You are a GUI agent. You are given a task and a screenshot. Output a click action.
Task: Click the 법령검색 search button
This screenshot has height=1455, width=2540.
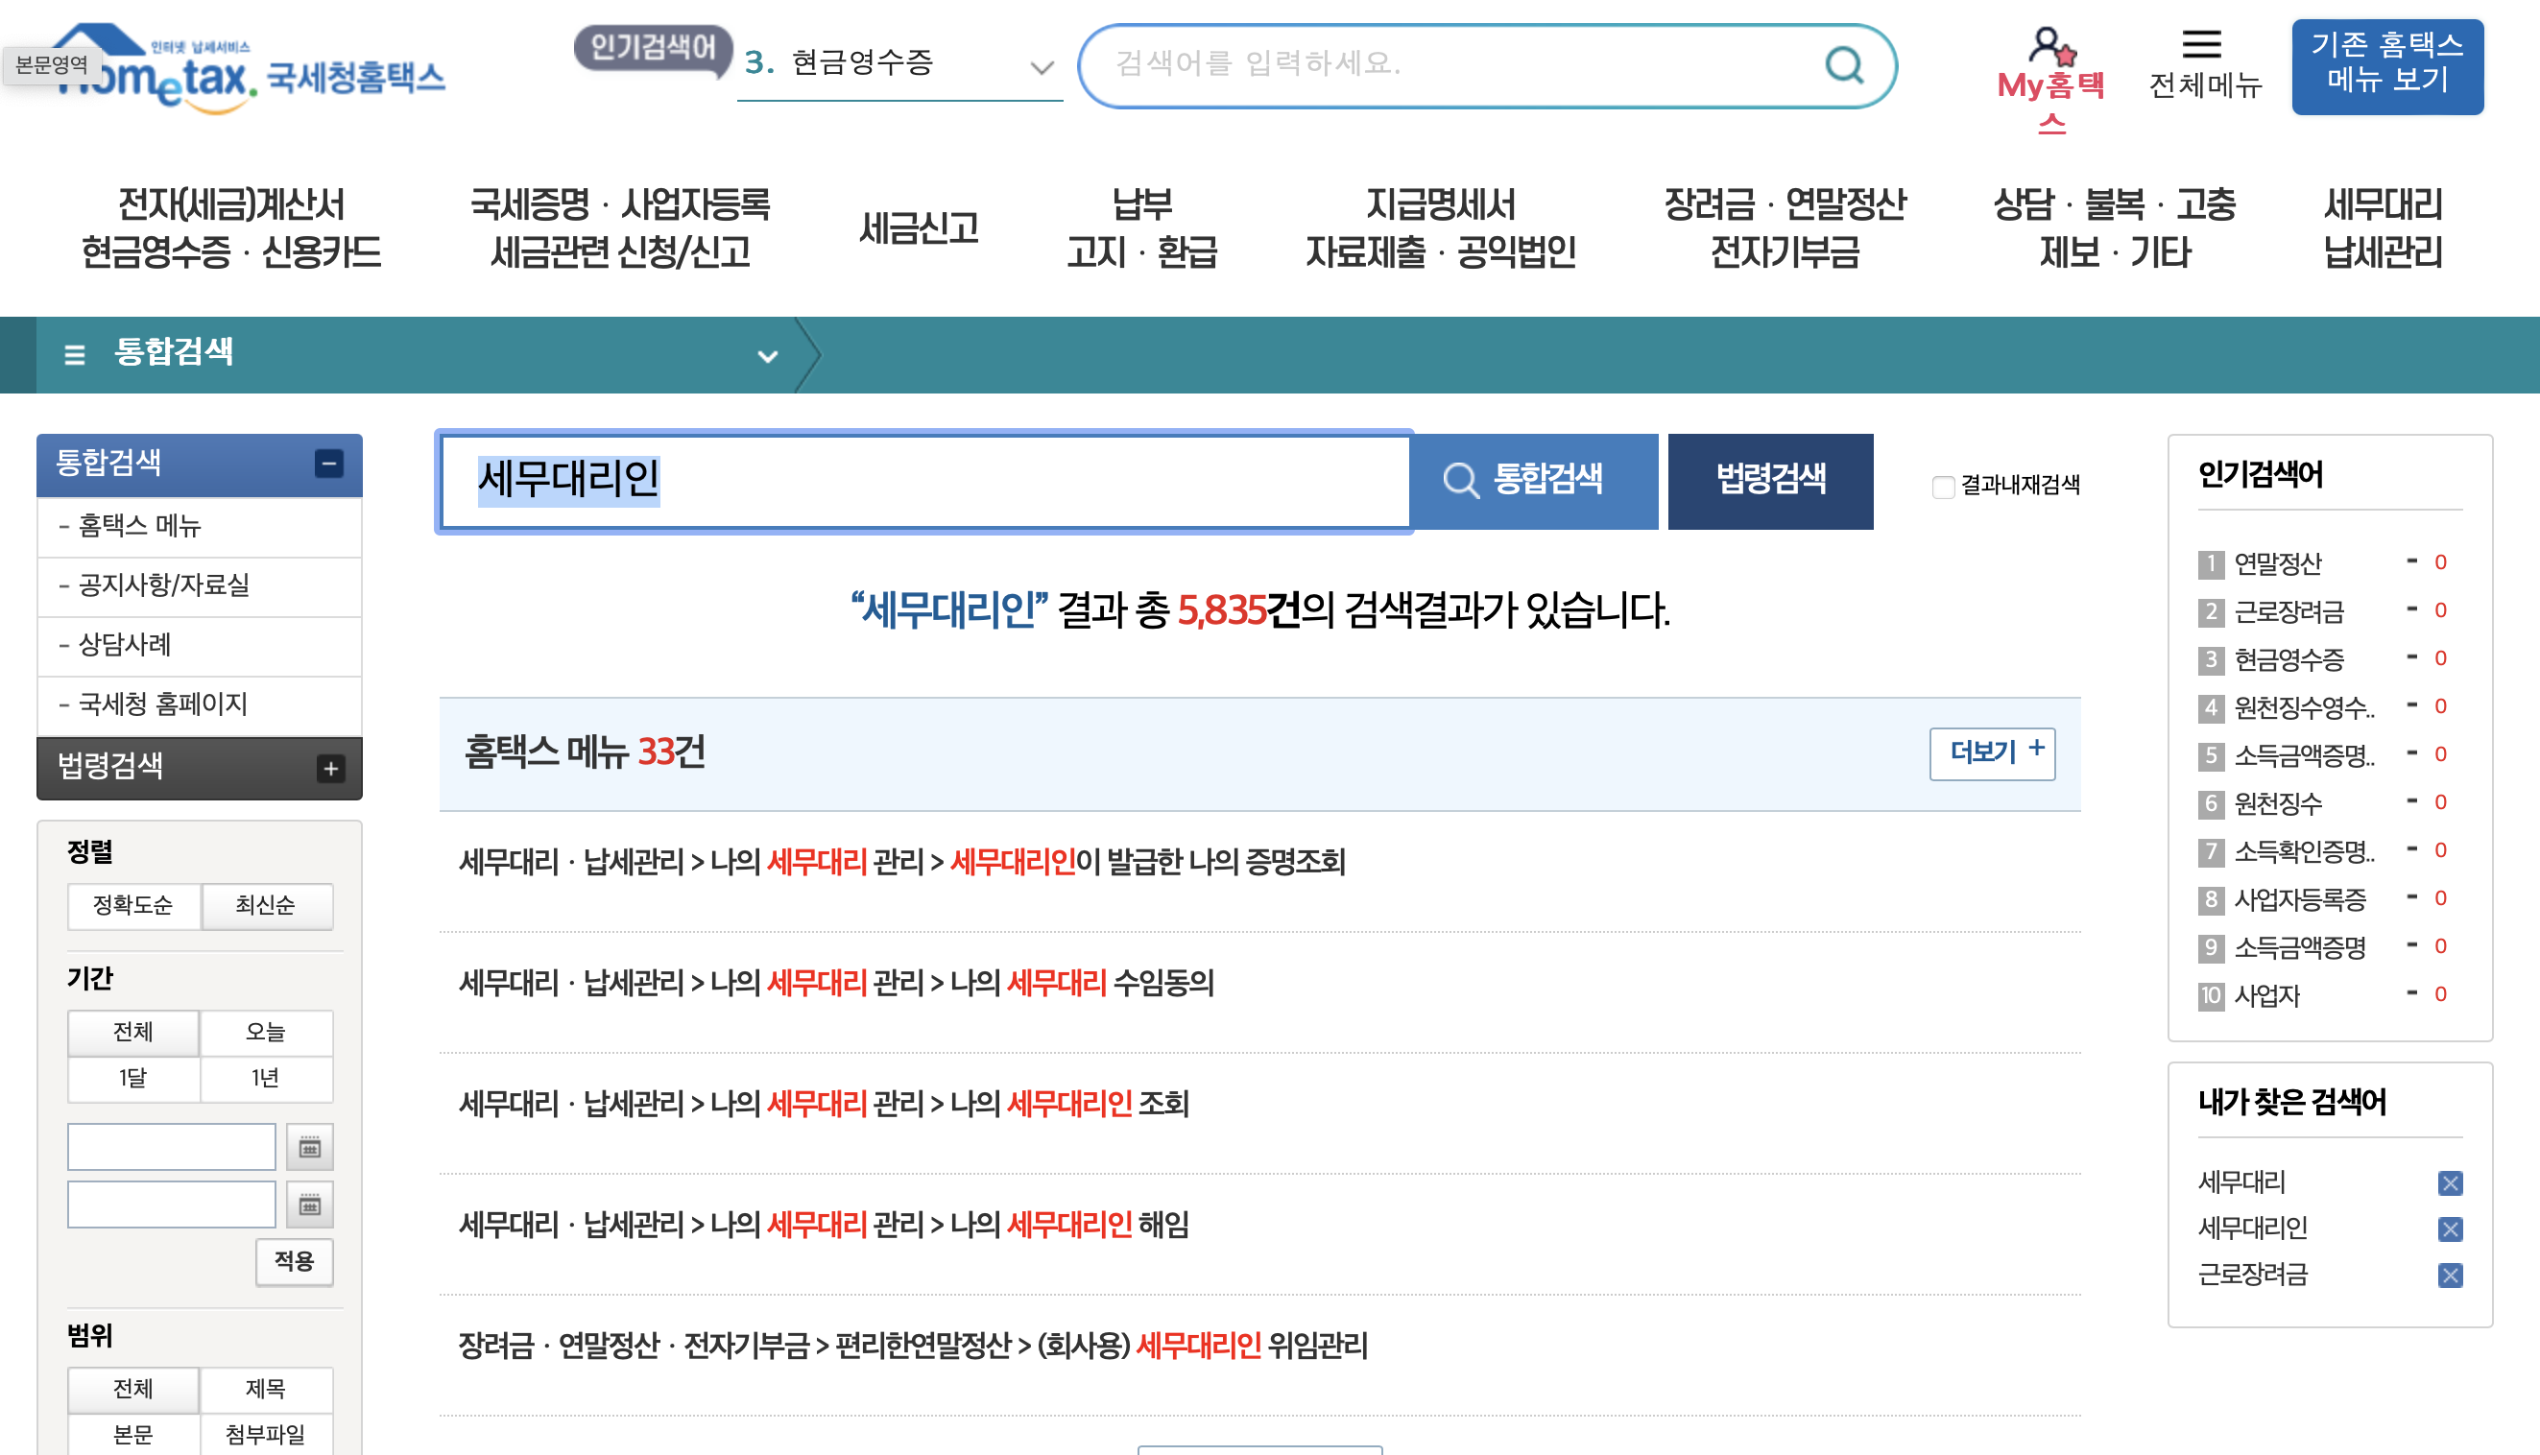click(x=1769, y=481)
